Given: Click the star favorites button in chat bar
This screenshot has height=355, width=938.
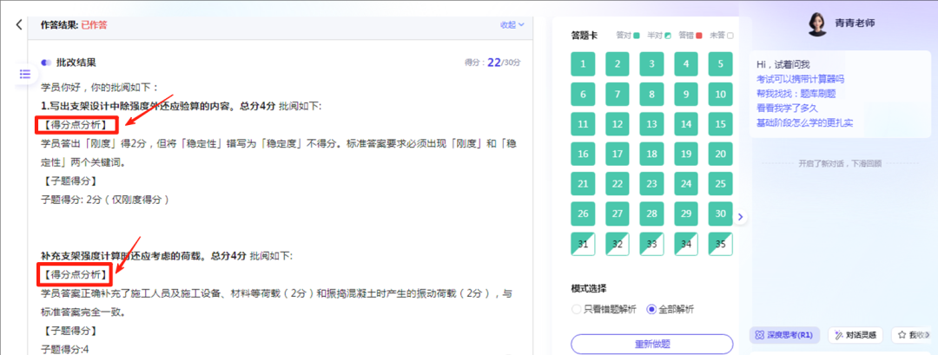Looking at the screenshot, I should [x=911, y=335].
